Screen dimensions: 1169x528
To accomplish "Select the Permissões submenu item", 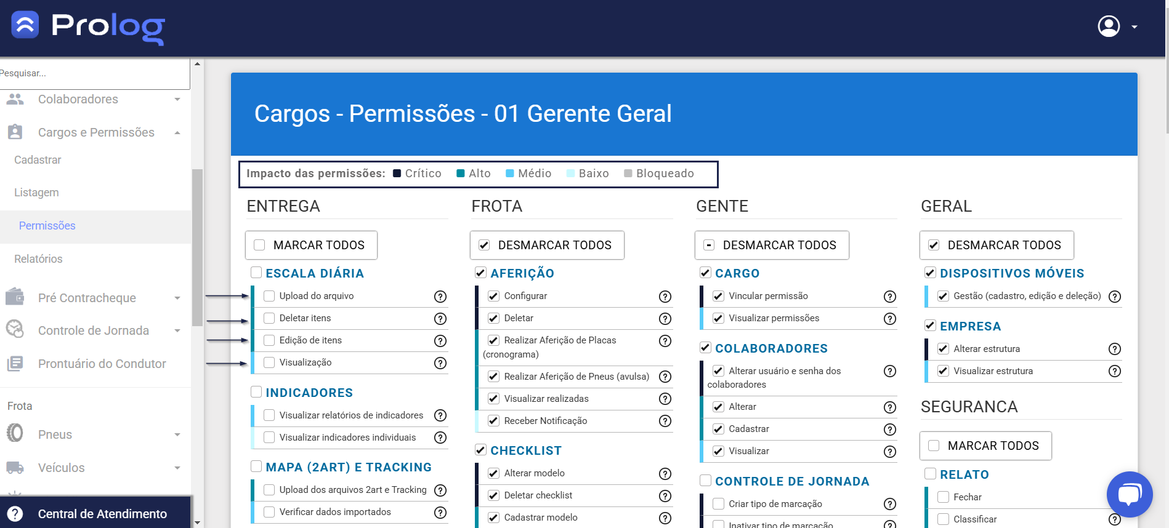I will tap(95, 226).
